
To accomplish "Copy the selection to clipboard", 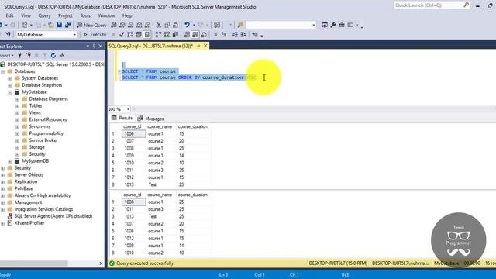I will coord(167,25).
